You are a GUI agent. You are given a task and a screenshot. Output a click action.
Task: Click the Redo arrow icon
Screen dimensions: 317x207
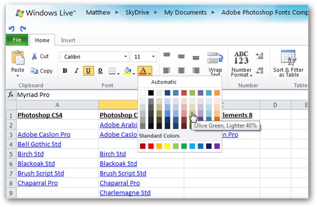(x=23, y=29)
